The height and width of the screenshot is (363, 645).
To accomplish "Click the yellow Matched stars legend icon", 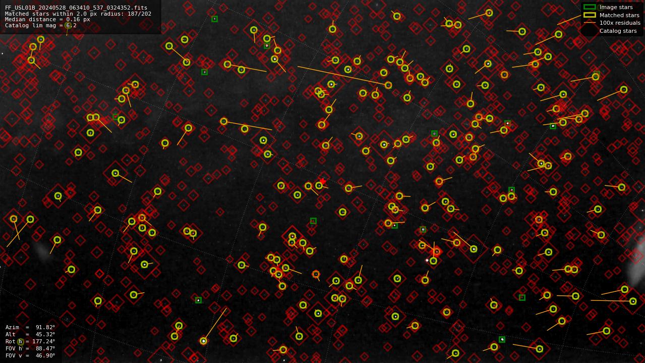I will coord(589,15).
